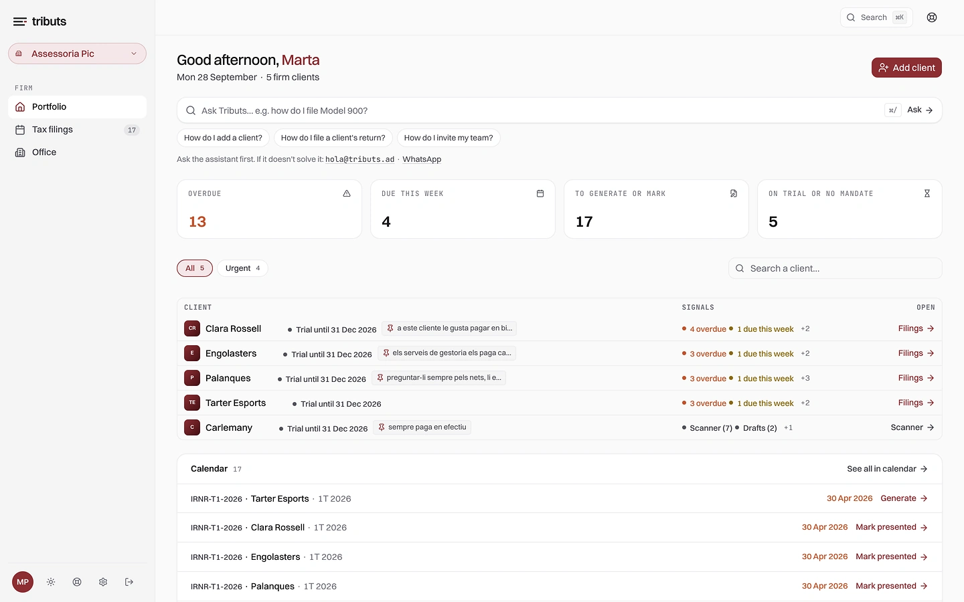Viewport: 964px width, 602px height.
Task: Open the top Search box
Action: 876,17
